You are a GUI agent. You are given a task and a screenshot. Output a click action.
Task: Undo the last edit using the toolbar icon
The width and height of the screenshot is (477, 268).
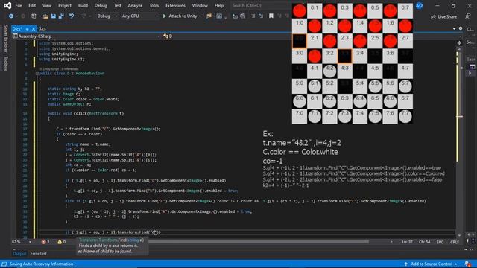72,16
